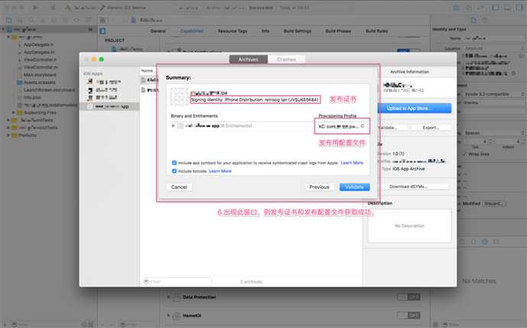Select Main.storyboard in Xcode navigator
Screen dimensions: 527x328
point(40,75)
